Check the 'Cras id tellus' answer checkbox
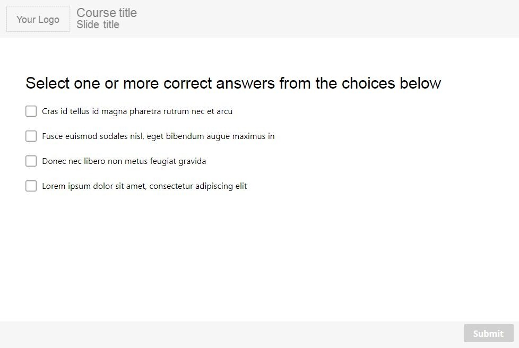The width and height of the screenshot is (519, 348). [31, 111]
